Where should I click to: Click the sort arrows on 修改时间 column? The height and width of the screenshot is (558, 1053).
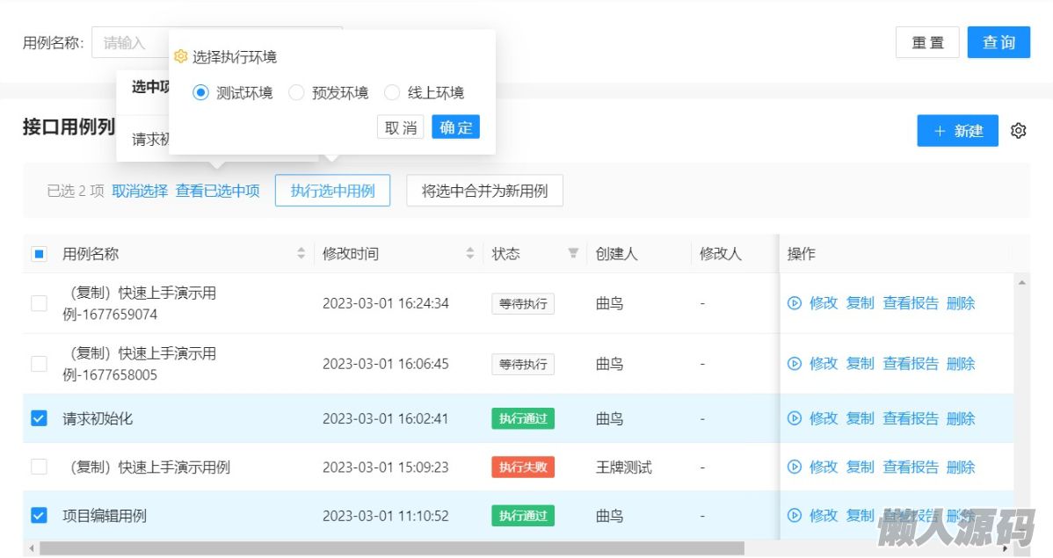coord(469,254)
